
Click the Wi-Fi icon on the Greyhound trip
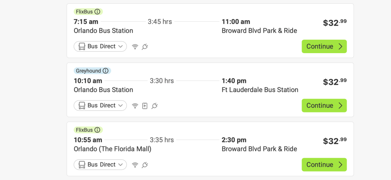[x=135, y=106]
